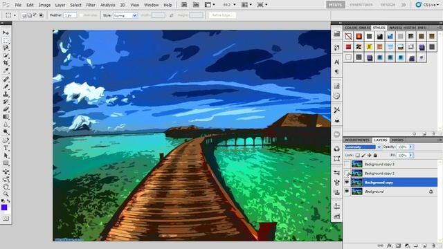Select the Quick Selection tool

click(x=6, y=55)
